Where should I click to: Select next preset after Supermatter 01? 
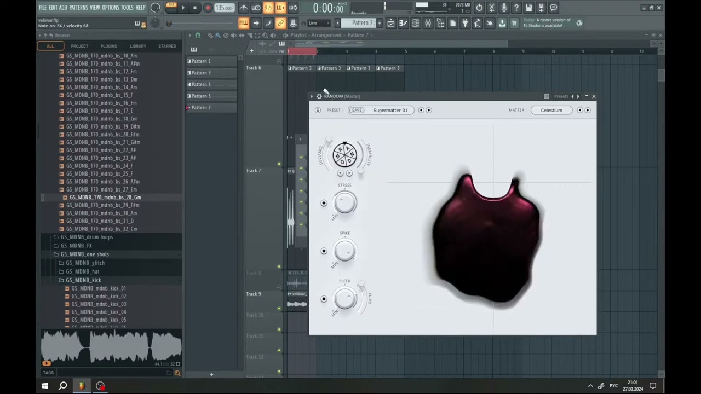pyautogui.click(x=428, y=110)
